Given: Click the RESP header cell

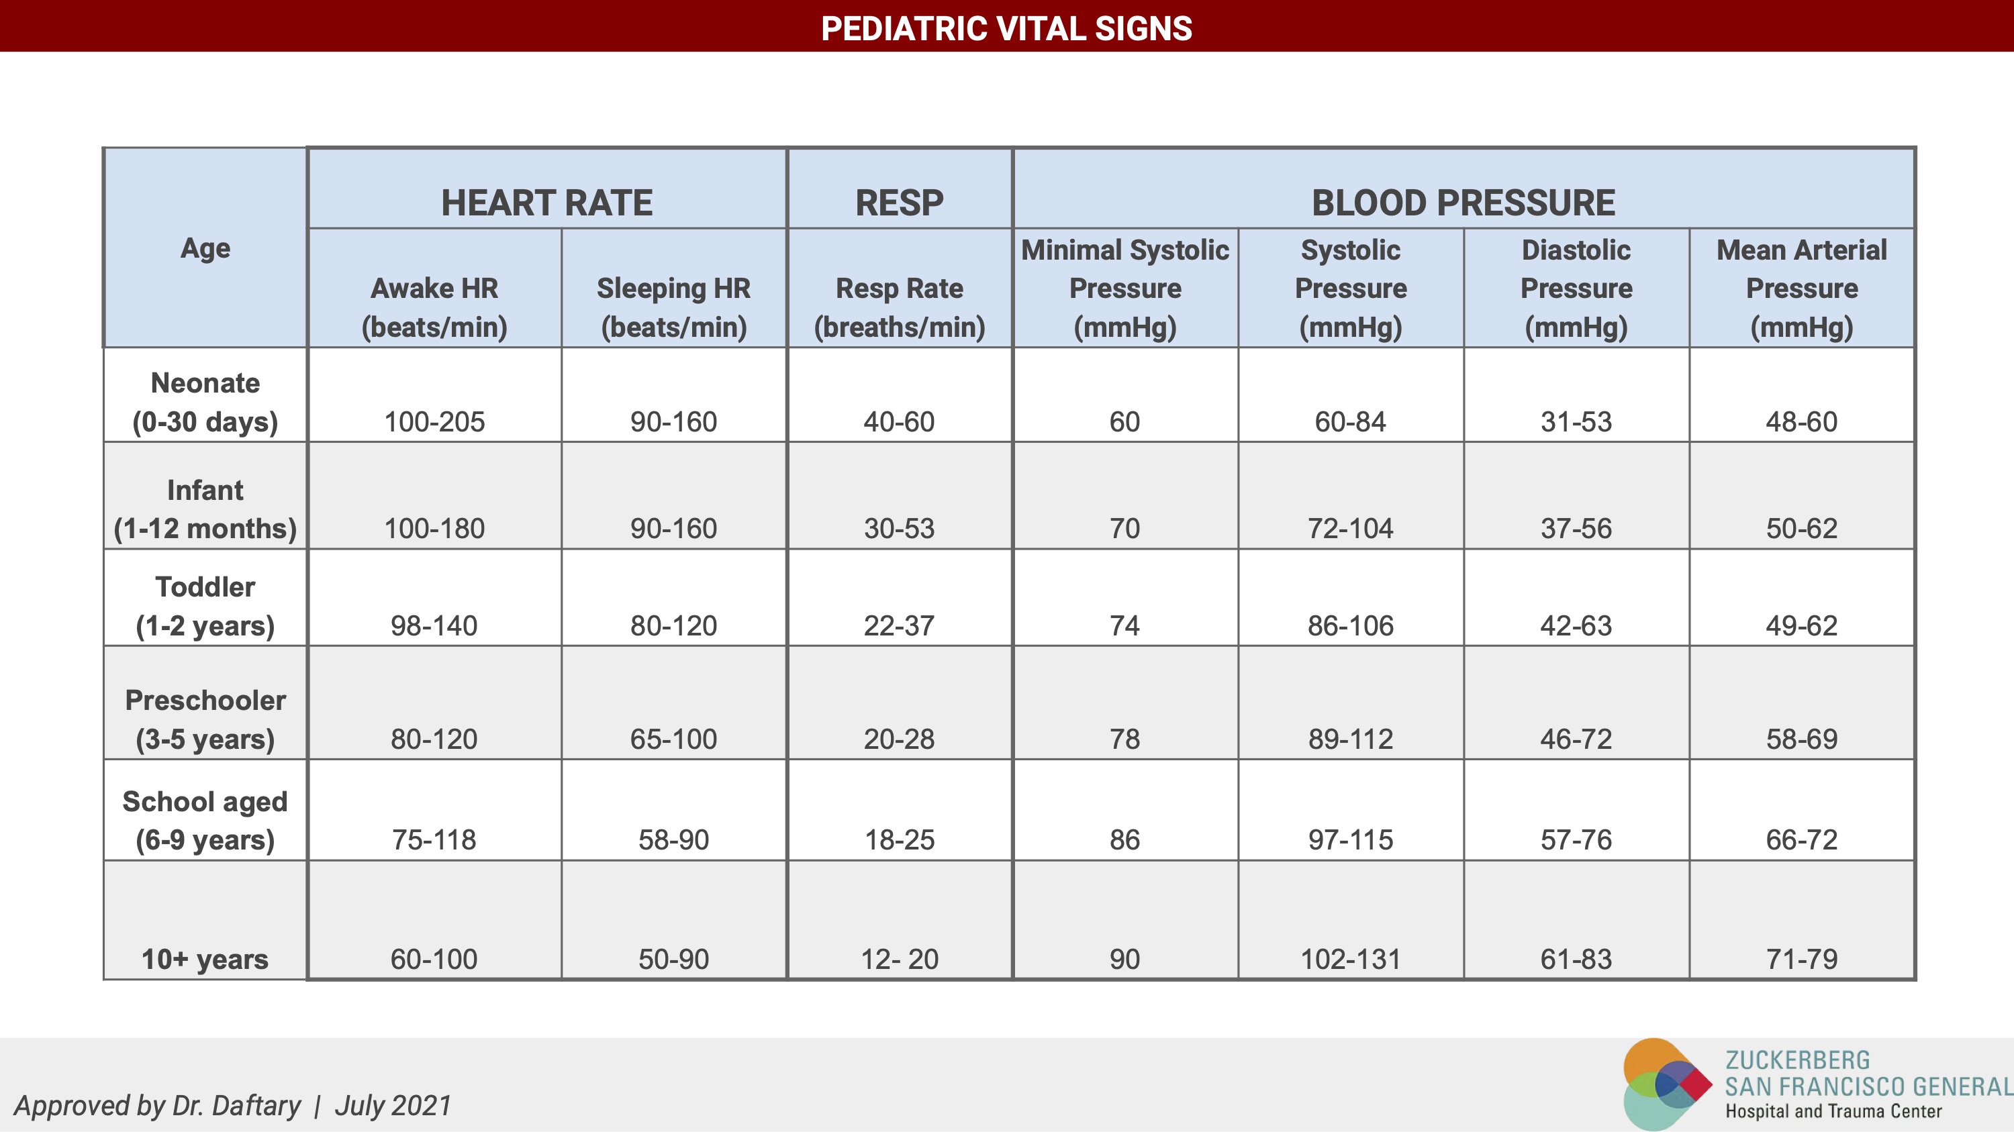Looking at the screenshot, I should pos(899,203).
